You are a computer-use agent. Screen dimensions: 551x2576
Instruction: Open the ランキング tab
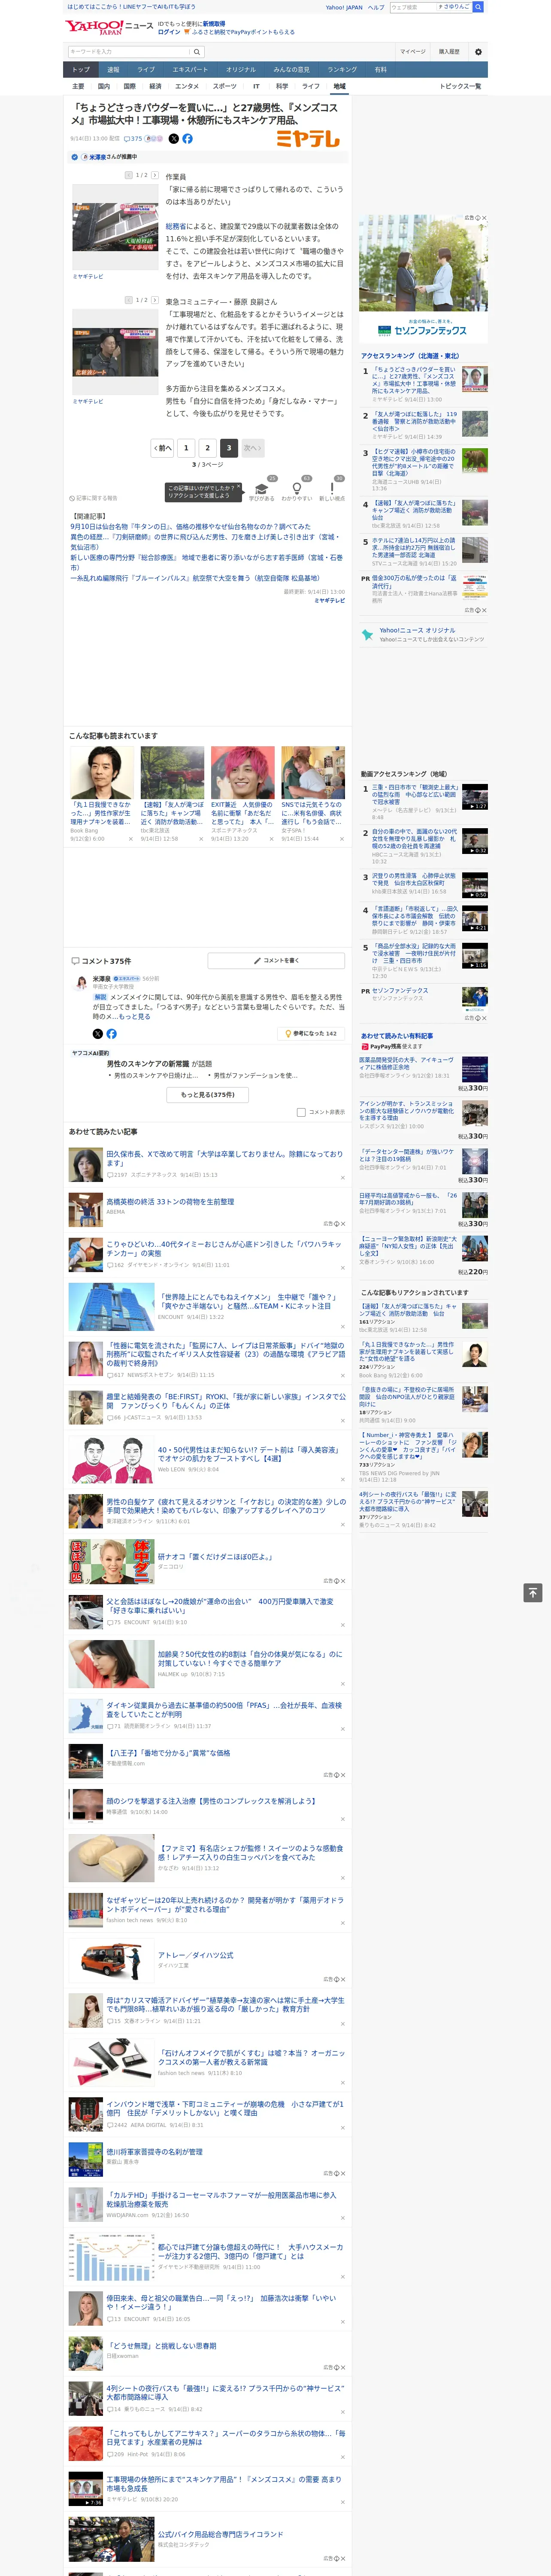342,70
